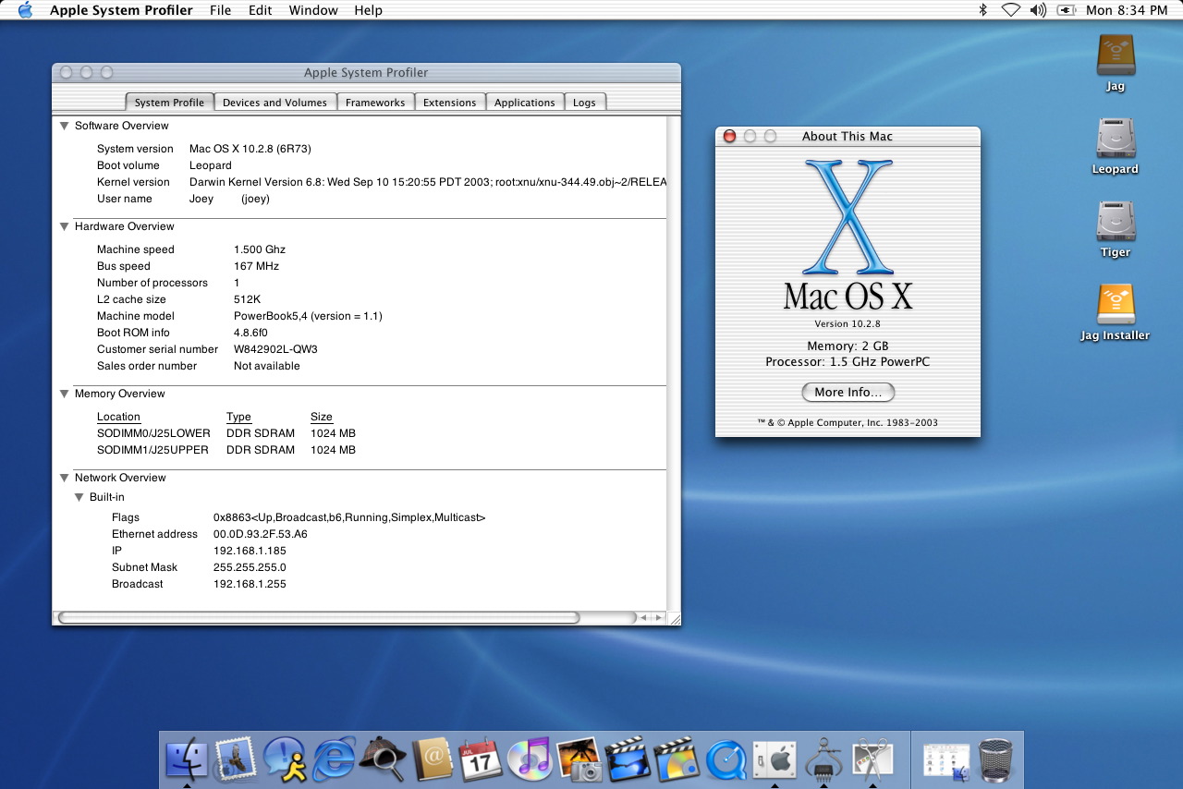Show the Applications tab
1183x789 pixels.
[x=524, y=103]
